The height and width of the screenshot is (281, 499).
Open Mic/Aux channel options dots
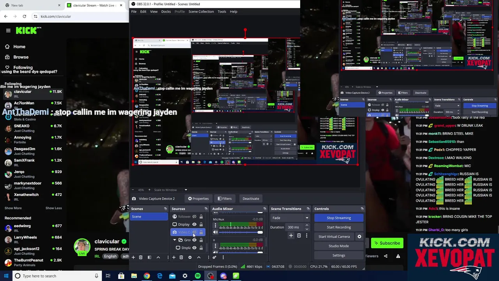point(215,226)
